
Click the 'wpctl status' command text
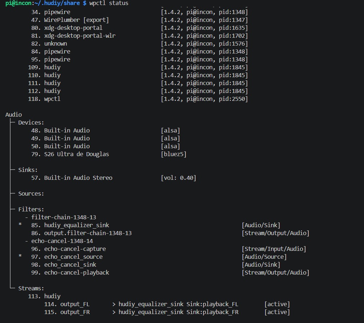point(109,3)
